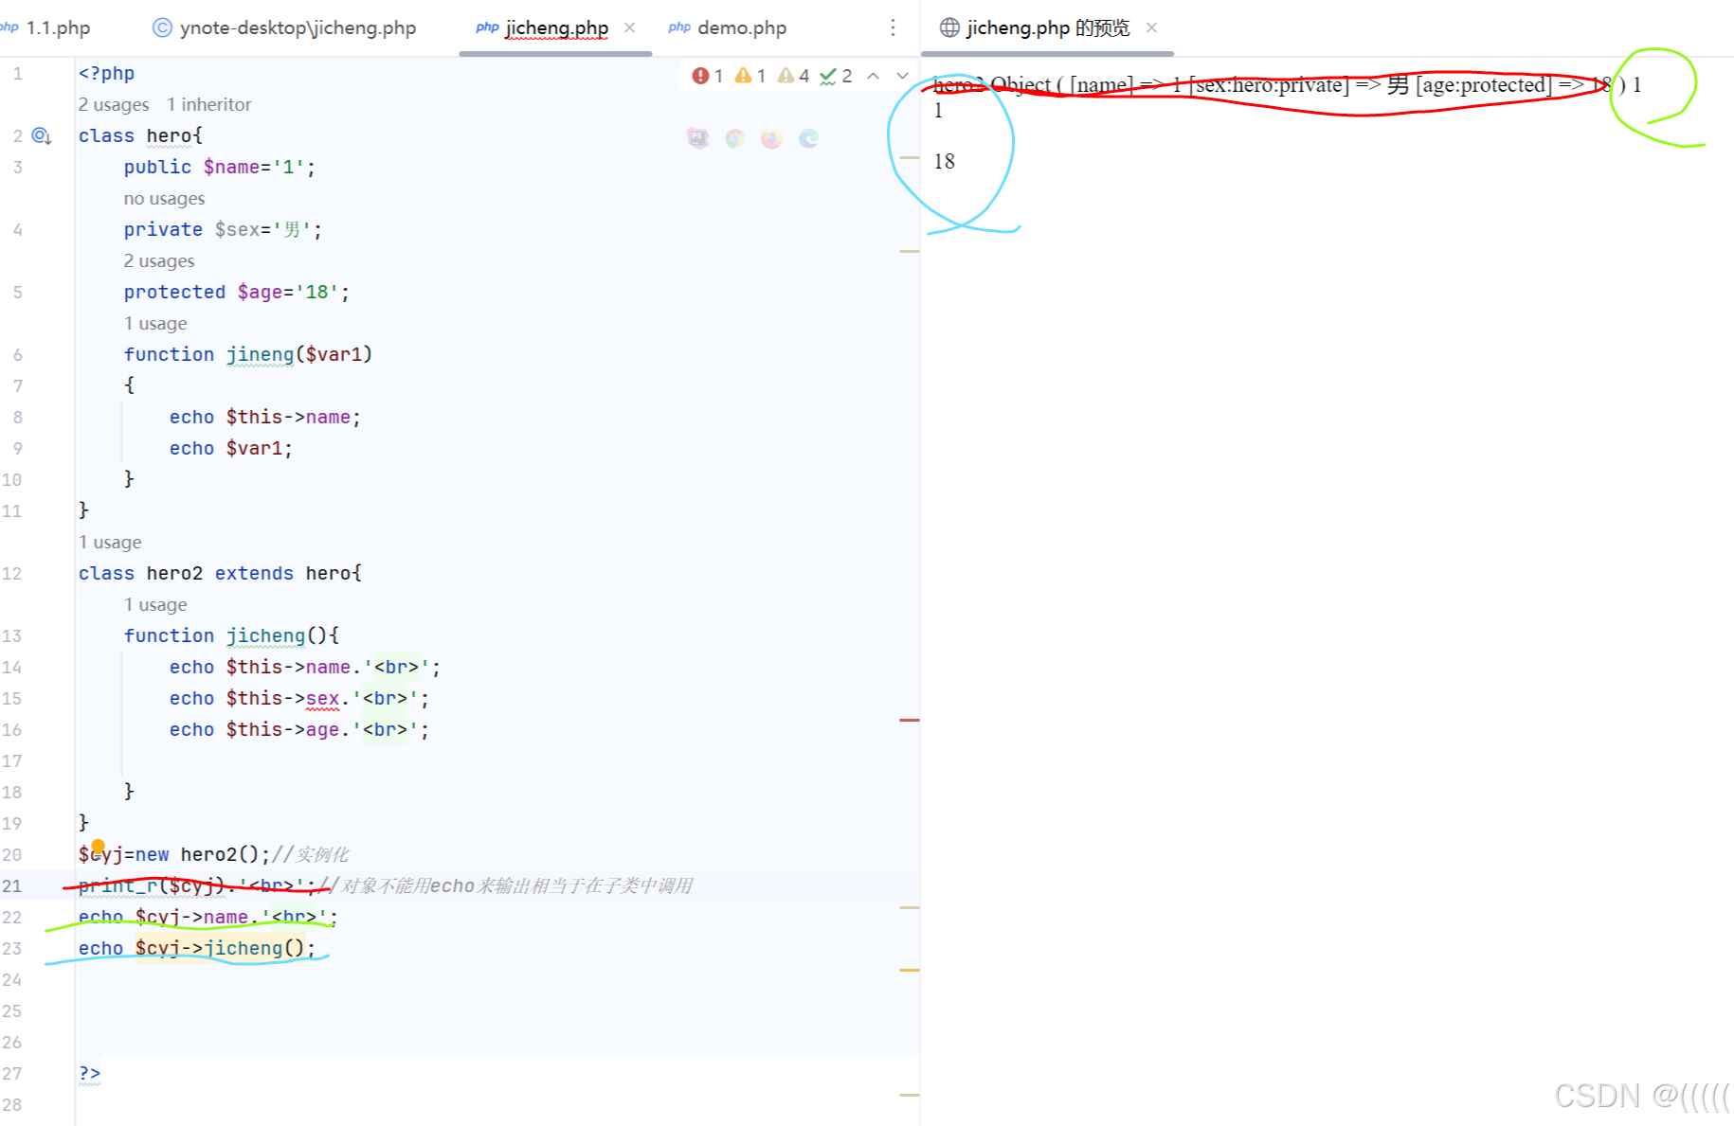Click the 2 usages hint above class hero
The image size is (1734, 1126).
pos(113,104)
